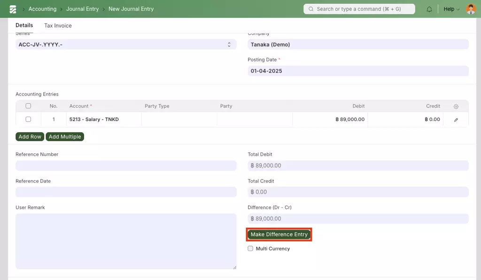
Task: Click the account cell 5213 - Salary - TNKD
Action: [x=104, y=120]
